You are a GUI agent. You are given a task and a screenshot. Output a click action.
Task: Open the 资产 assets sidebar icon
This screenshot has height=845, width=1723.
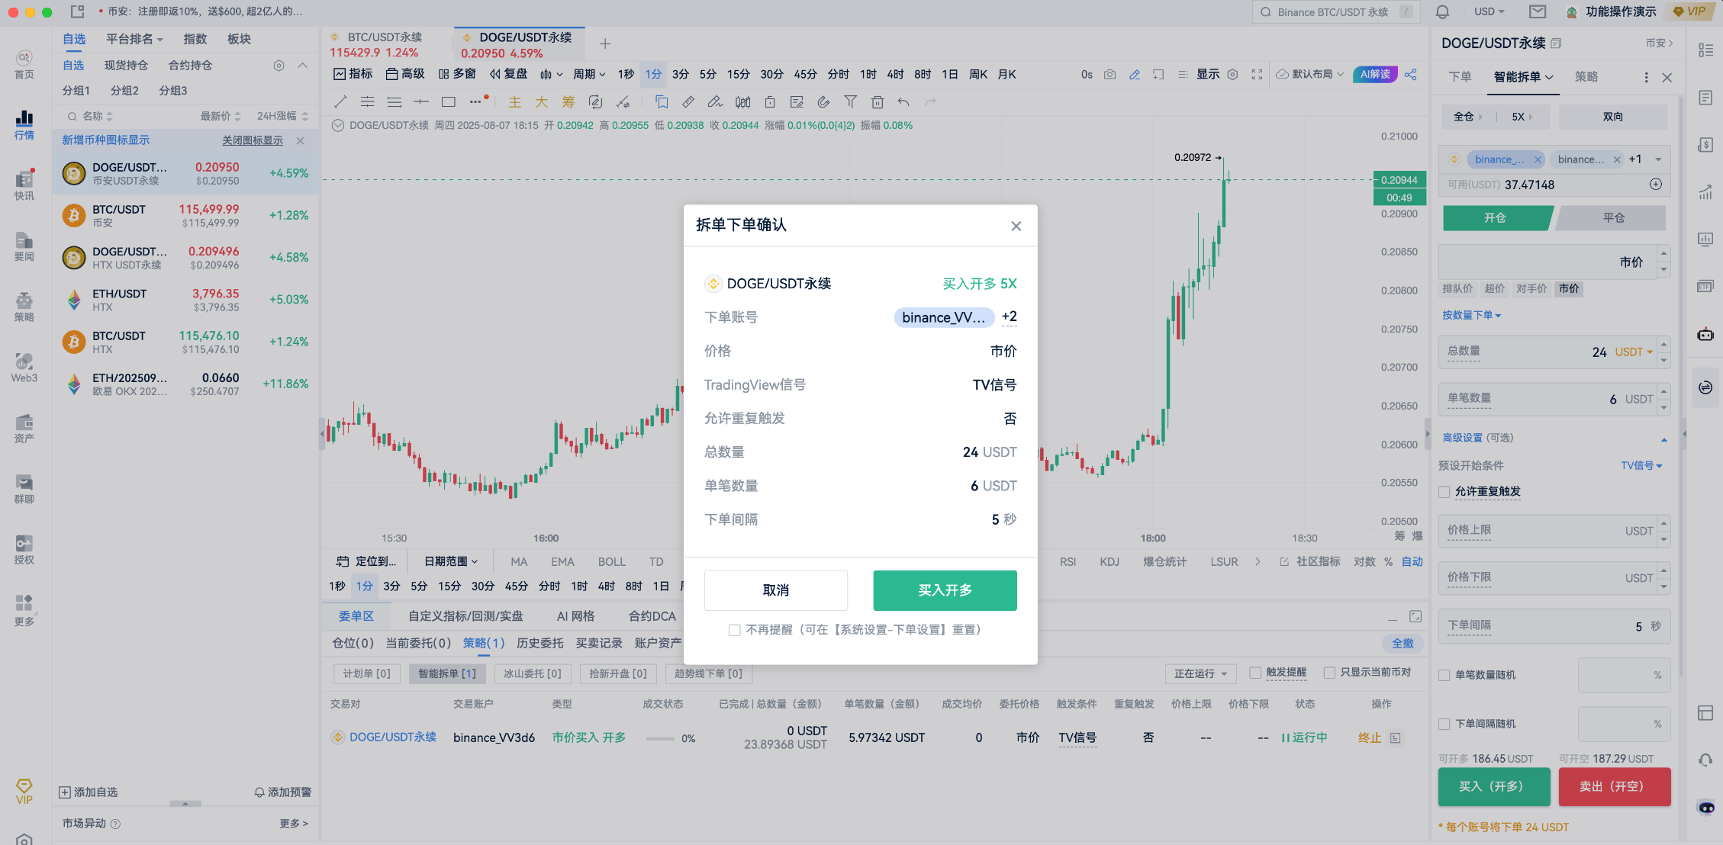[24, 428]
